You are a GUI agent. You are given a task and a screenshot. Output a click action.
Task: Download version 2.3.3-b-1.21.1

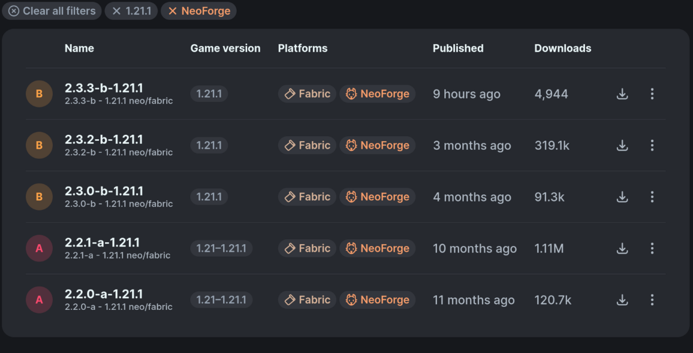622,94
